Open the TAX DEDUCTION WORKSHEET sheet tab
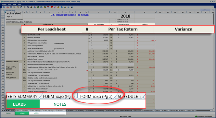Viewport: 216px width, 118px height. point(144,111)
